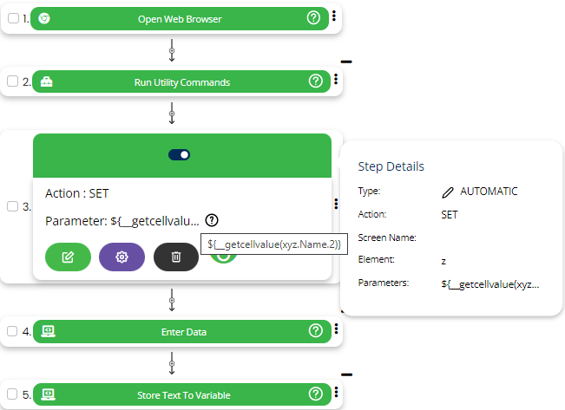Check the checkbox for step 1
This screenshot has width=565, height=410.
(x=12, y=18)
